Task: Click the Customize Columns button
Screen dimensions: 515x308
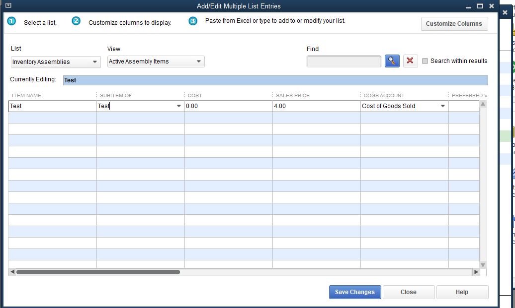Action: [x=454, y=23]
